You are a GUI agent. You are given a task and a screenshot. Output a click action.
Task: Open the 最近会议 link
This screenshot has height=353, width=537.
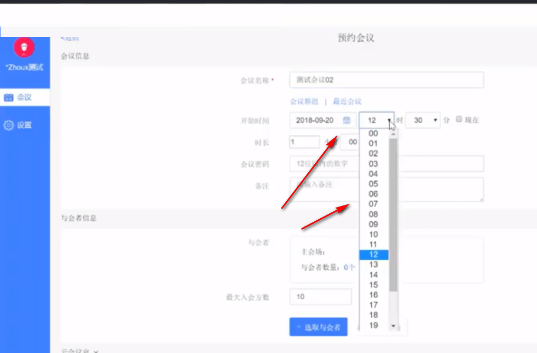coord(347,102)
